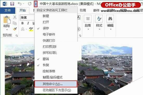The height and width of the screenshot is (95, 143).
Task: Switch to the 开始 ribbon tab
Action: point(23,10)
